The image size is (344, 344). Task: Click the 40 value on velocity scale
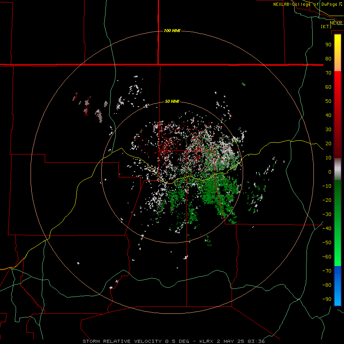pyautogui.click(x=328, y=115)
